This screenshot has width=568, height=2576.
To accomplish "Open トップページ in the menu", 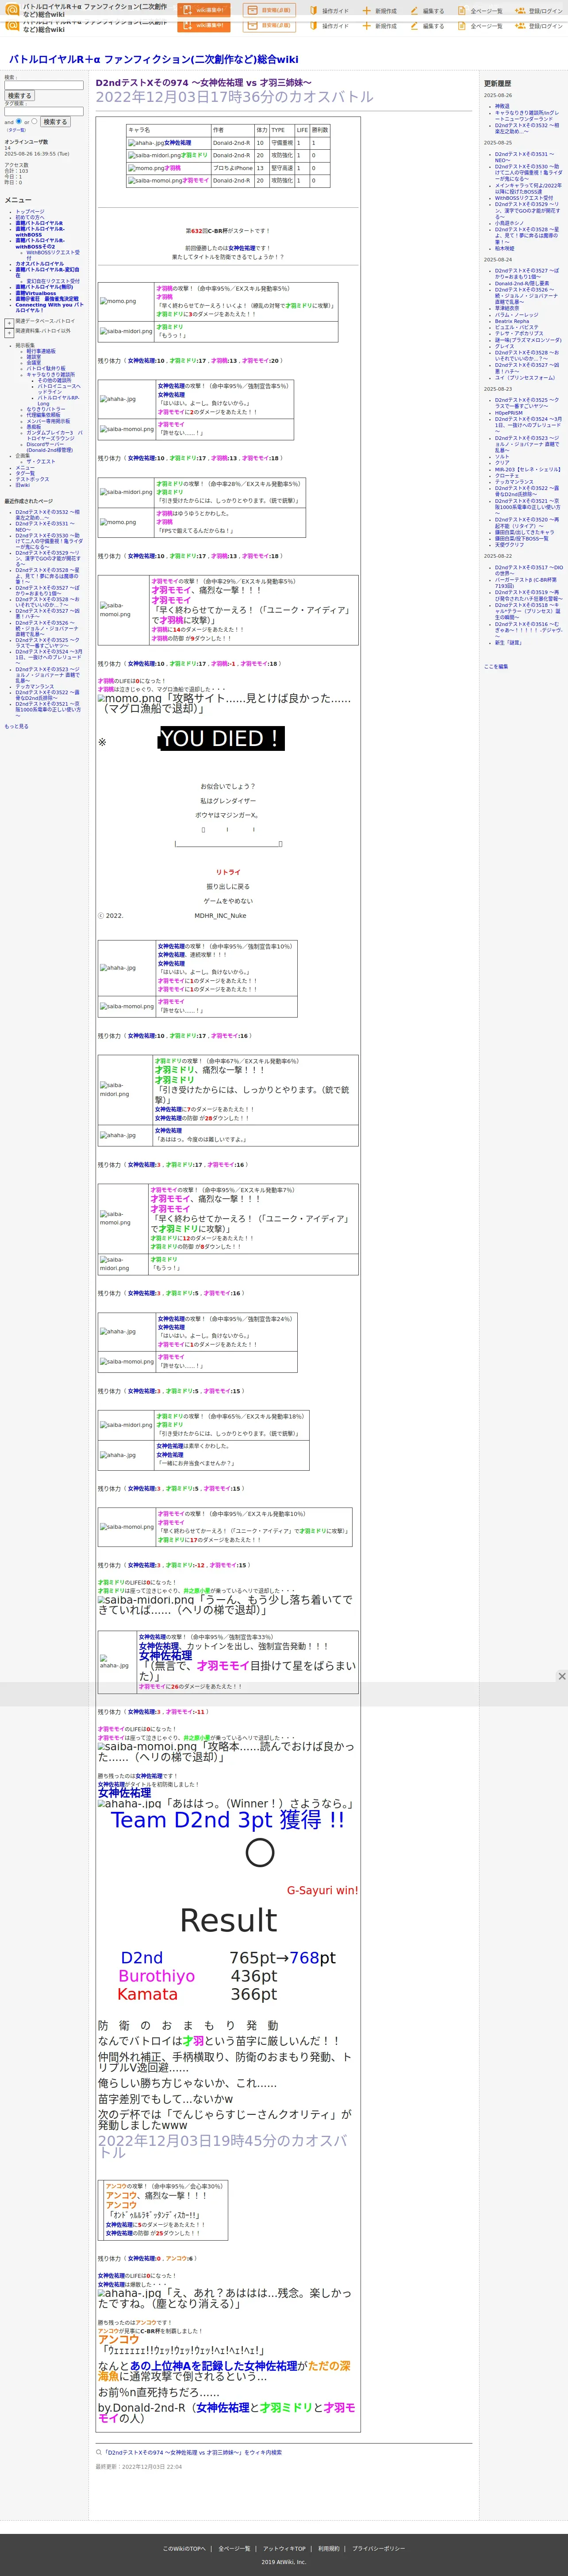I will (x=30, y=212).
